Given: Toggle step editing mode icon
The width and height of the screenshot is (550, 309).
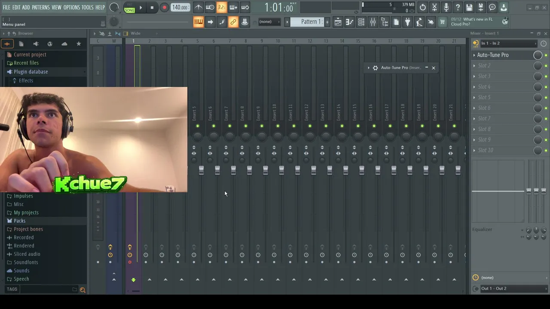Looking at the screenshot, I should 222,22.
